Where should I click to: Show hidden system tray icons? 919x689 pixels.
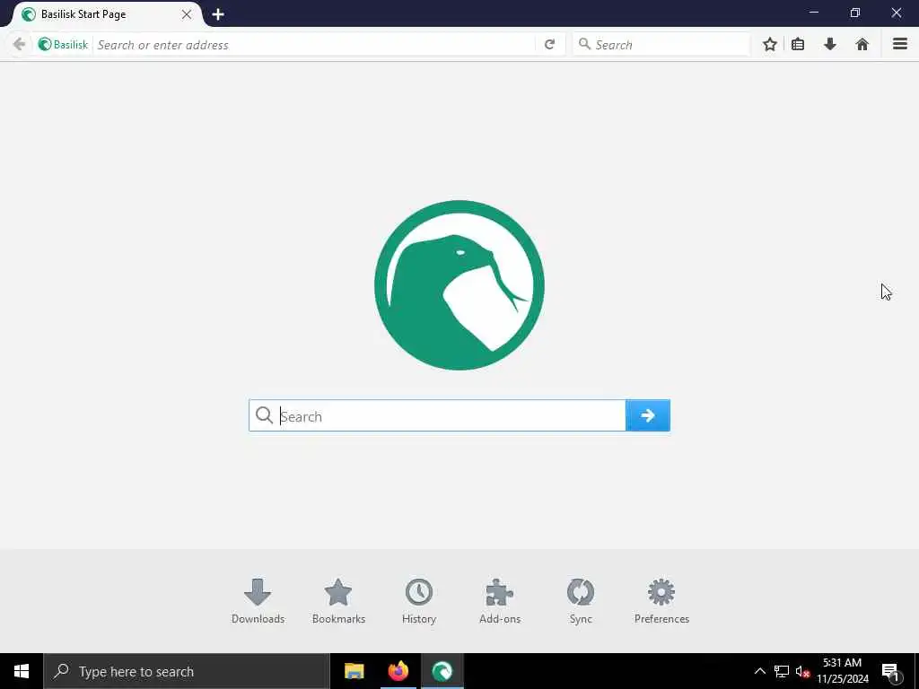pyautogui.click(x=759, y=671)
